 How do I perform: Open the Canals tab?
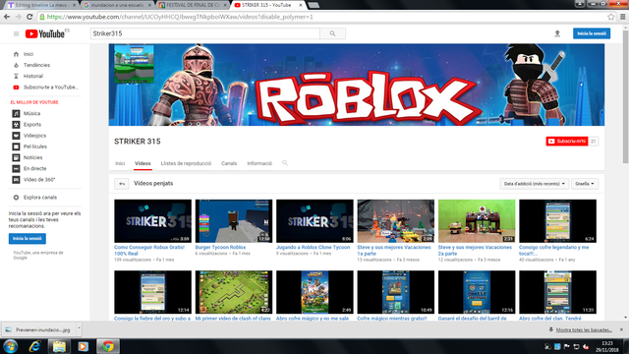229,163
